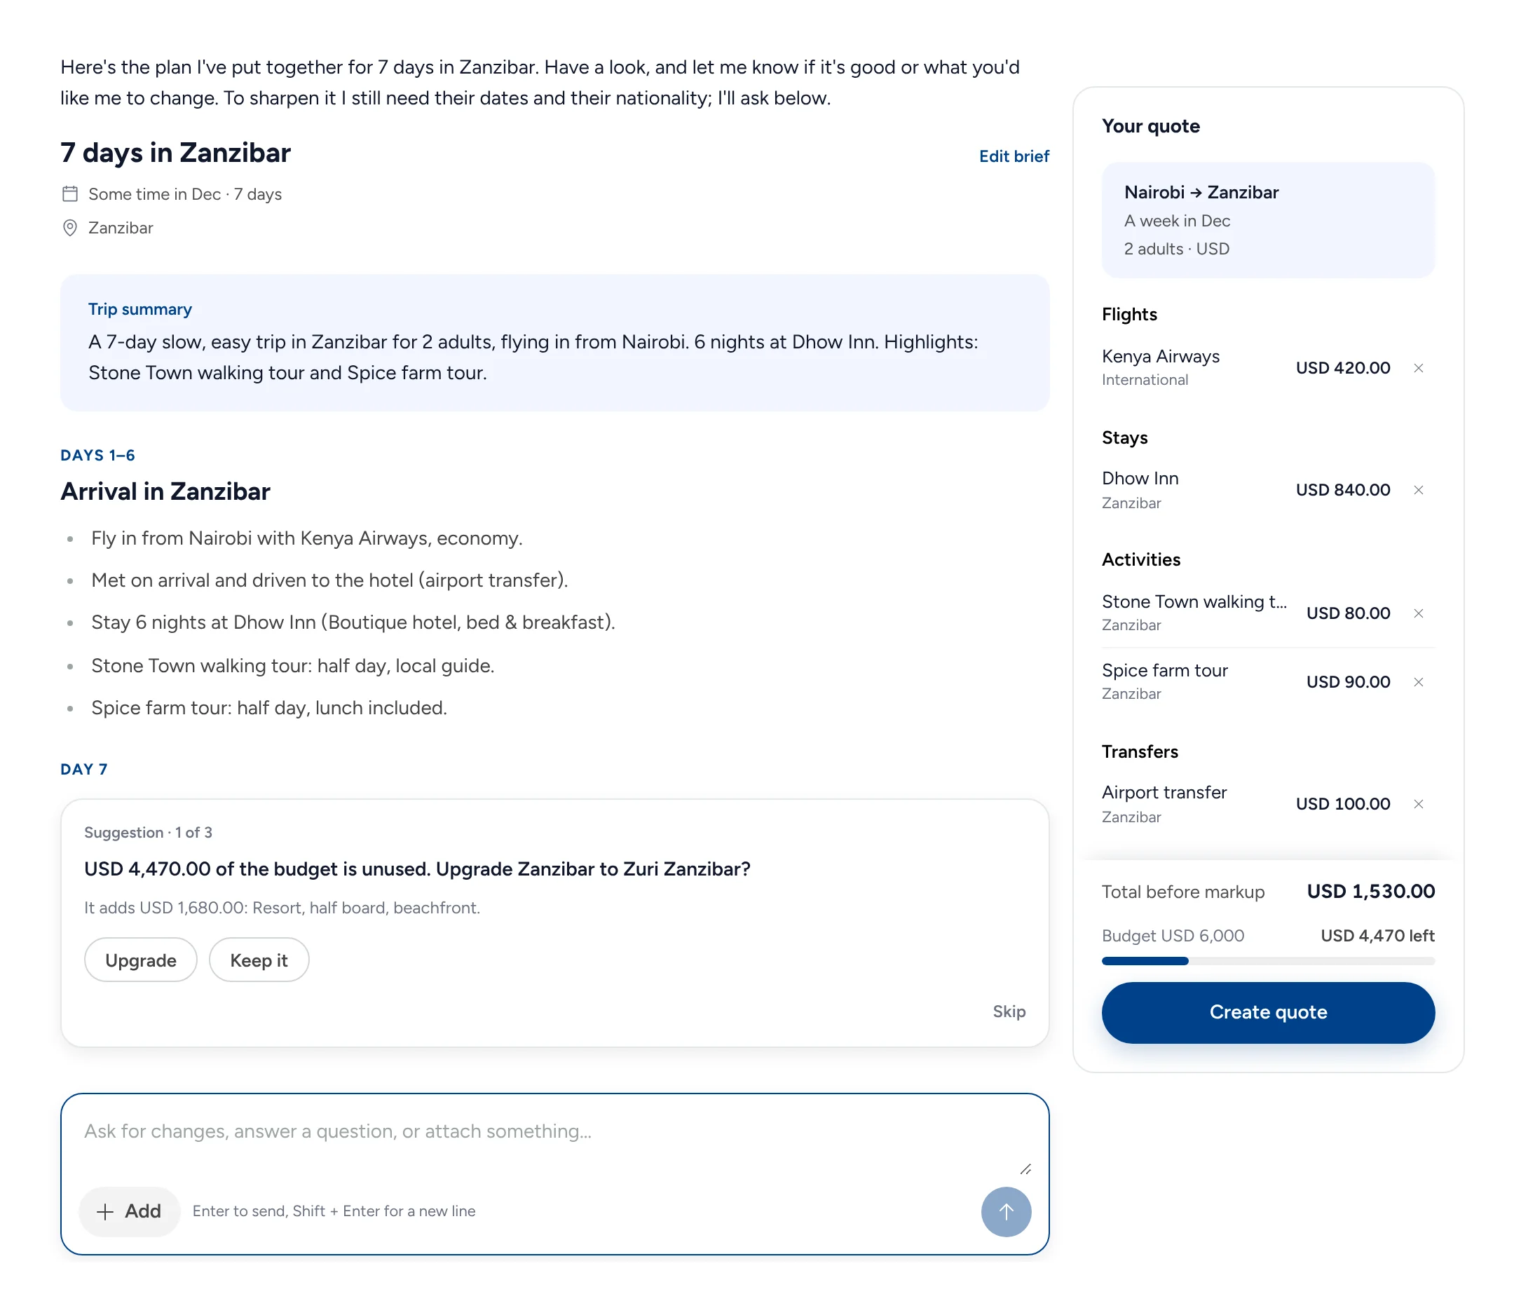This screenshot has width=1514, height=1301.
Task: Click the Airport transfer item name
Action: pos(1164,792)
